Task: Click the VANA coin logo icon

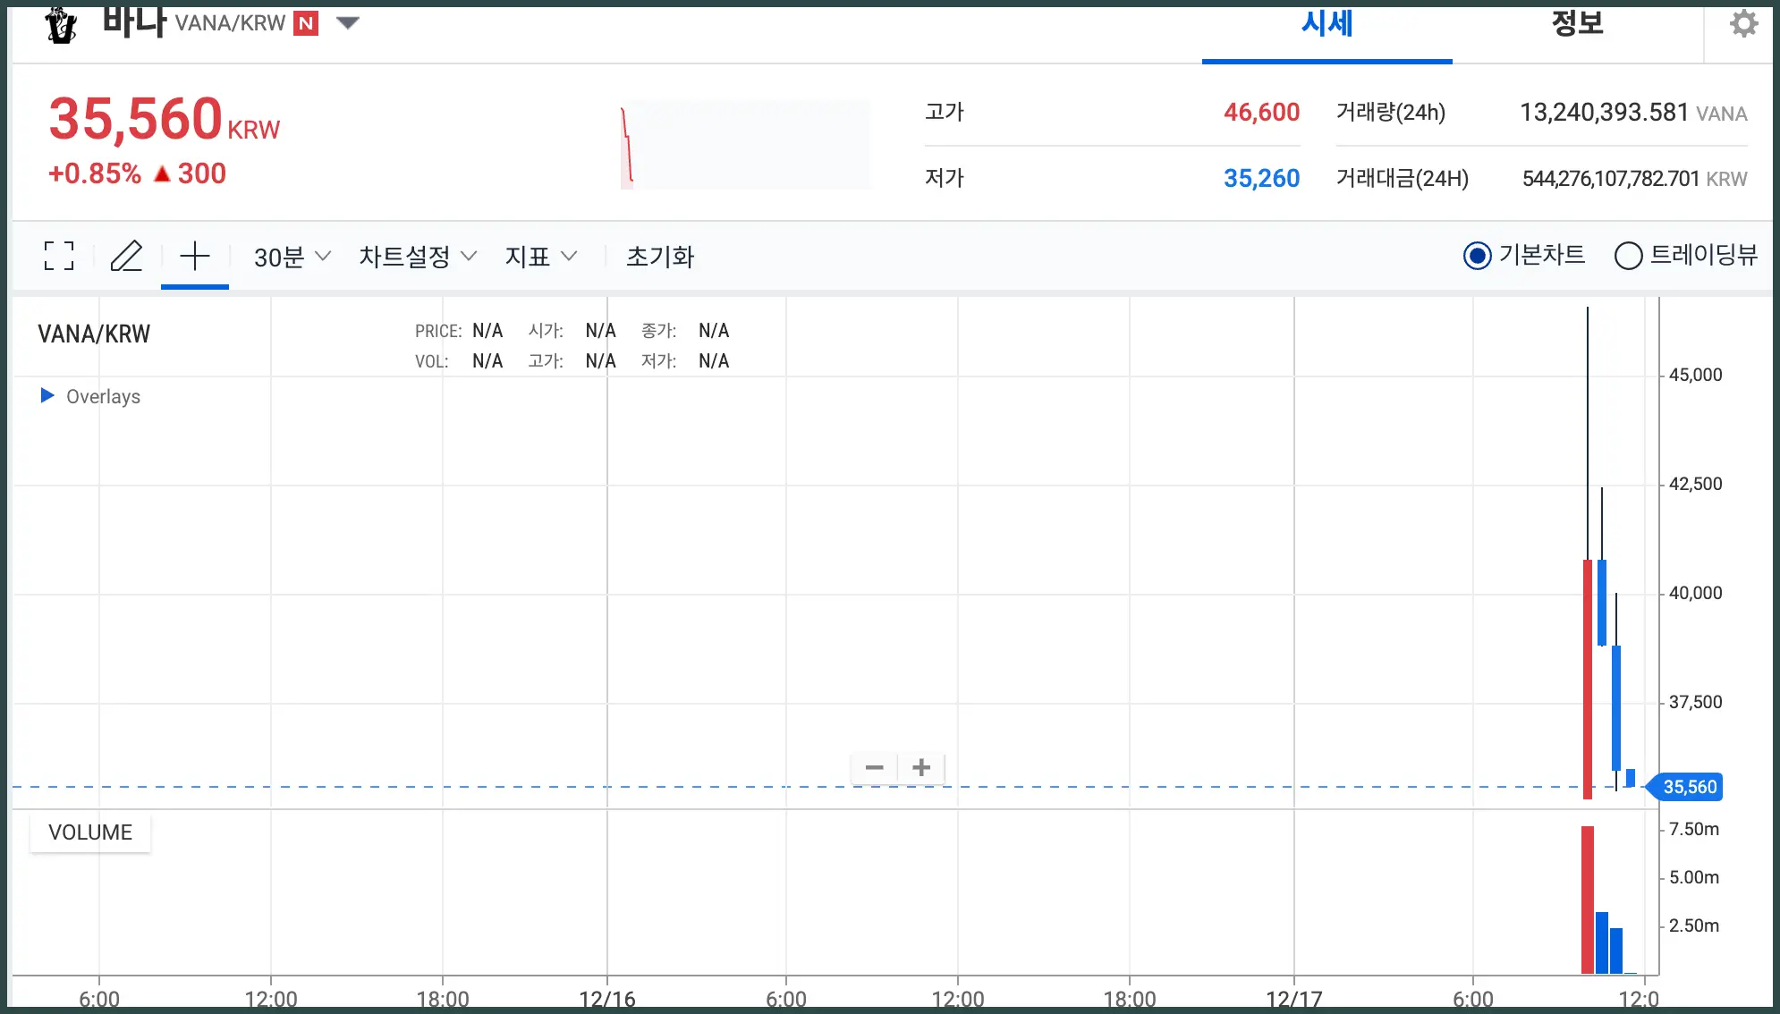Action: click(61, 24)
